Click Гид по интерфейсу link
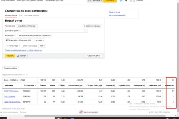Image resolution: width=179 pixels, height=119 pixels. pyautogui.click(x=91, y=112)
